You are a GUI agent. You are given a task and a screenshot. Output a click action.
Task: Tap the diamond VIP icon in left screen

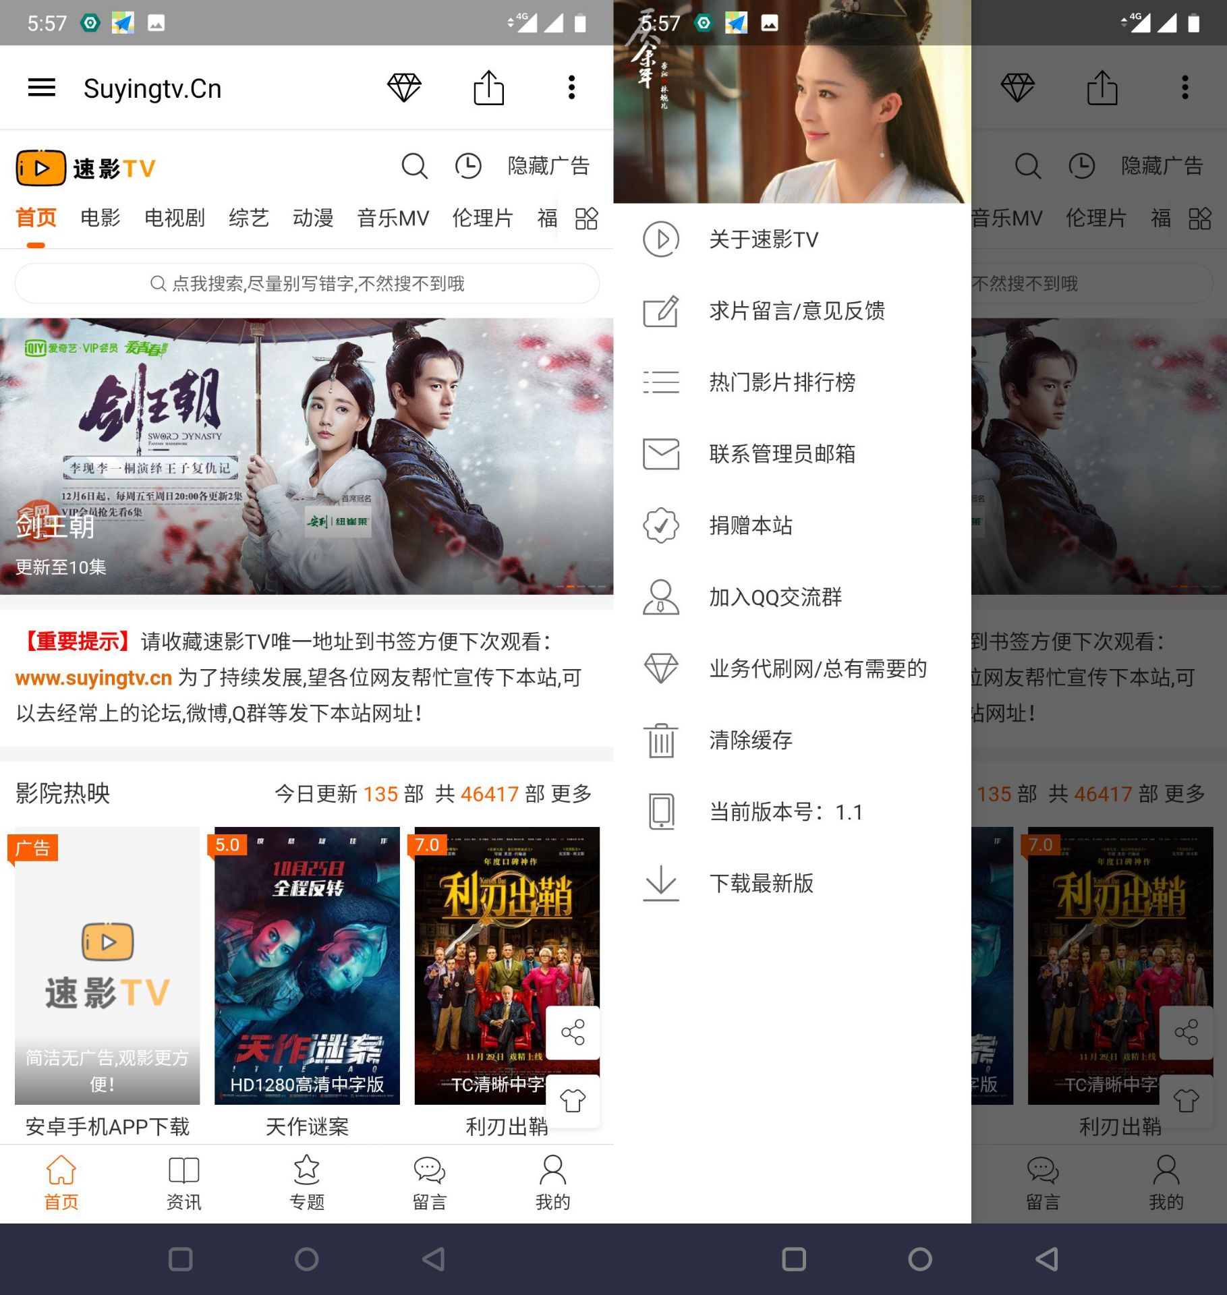pos(404,88)
